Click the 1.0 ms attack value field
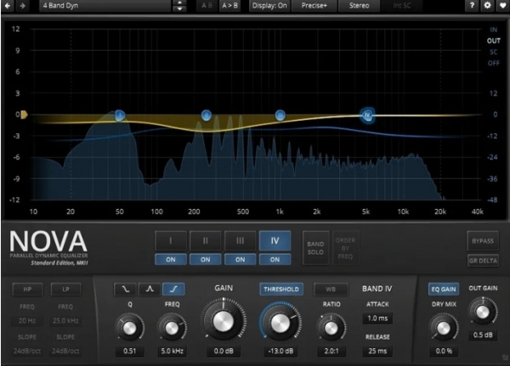Viewport: 510px width, 366px height. [x=377, y=318]
